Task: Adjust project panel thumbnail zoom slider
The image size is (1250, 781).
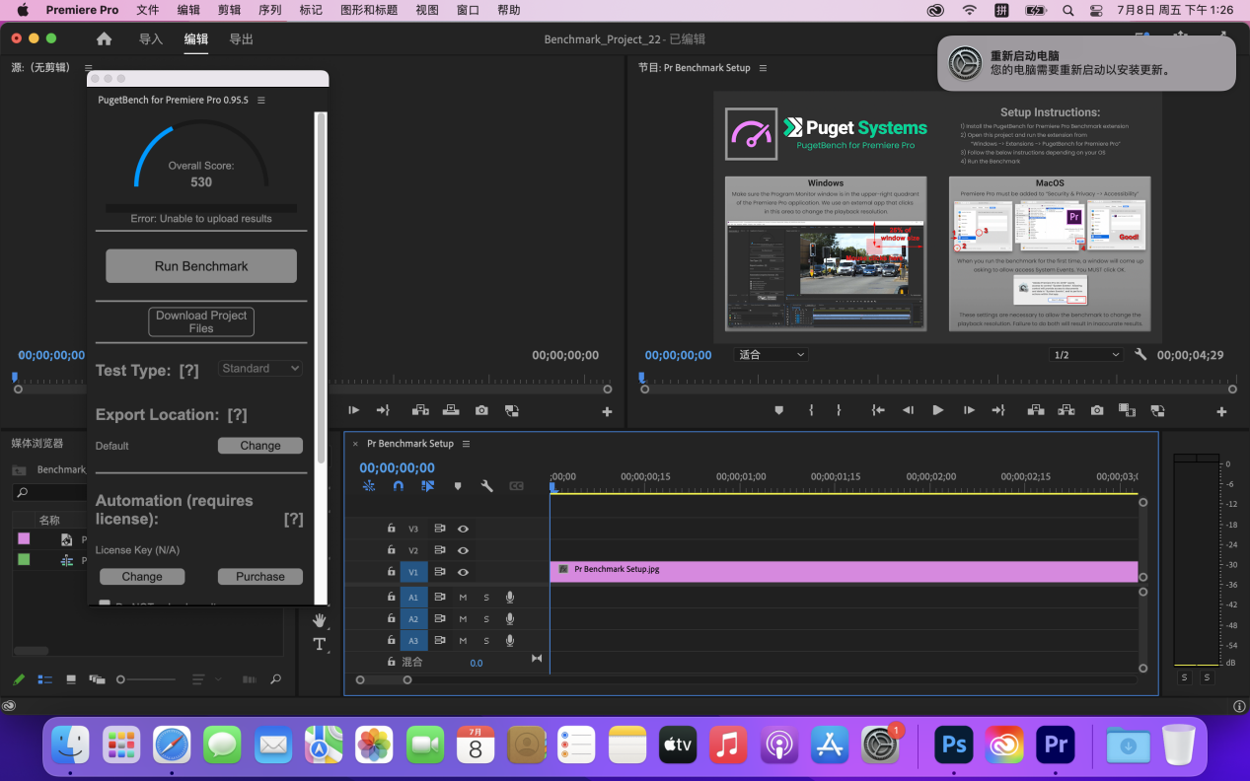Action: [148, 679]
